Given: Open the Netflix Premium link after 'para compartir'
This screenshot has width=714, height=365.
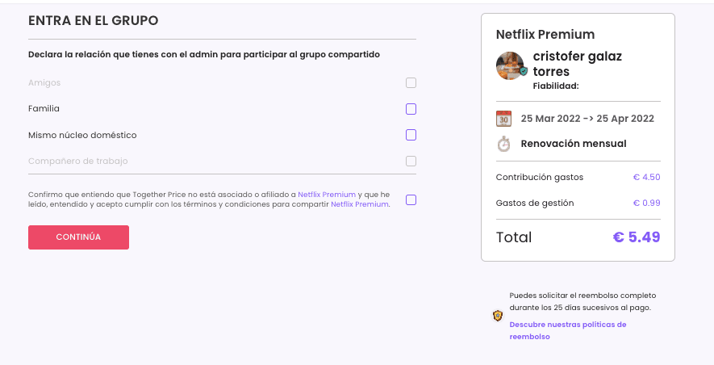Looking at the screenshot, I should (x=360, y=204).
